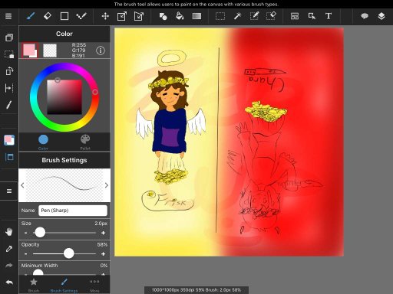This screenshot has height=294, width=393.
Task: Select the Text tool
Action: [329, 16]
